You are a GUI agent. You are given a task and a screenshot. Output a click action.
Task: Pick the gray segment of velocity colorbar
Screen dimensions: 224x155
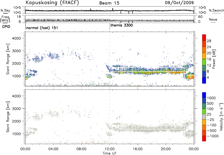tap(204, 117)
